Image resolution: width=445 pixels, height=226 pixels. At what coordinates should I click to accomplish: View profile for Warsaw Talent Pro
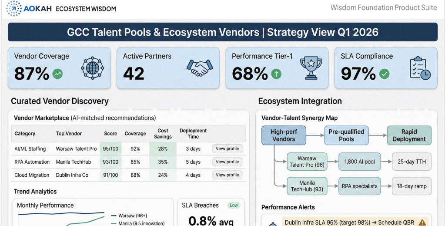click(x=227, y=149)
